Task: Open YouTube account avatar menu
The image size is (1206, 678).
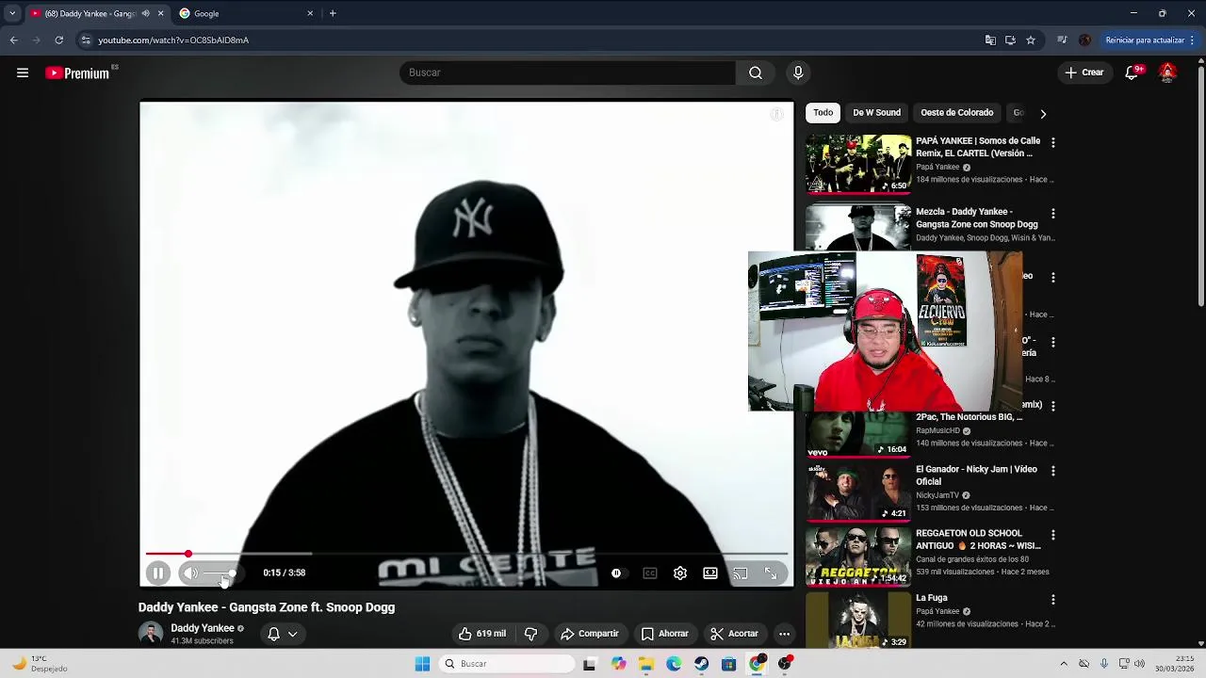Action: coord(1167,73)
